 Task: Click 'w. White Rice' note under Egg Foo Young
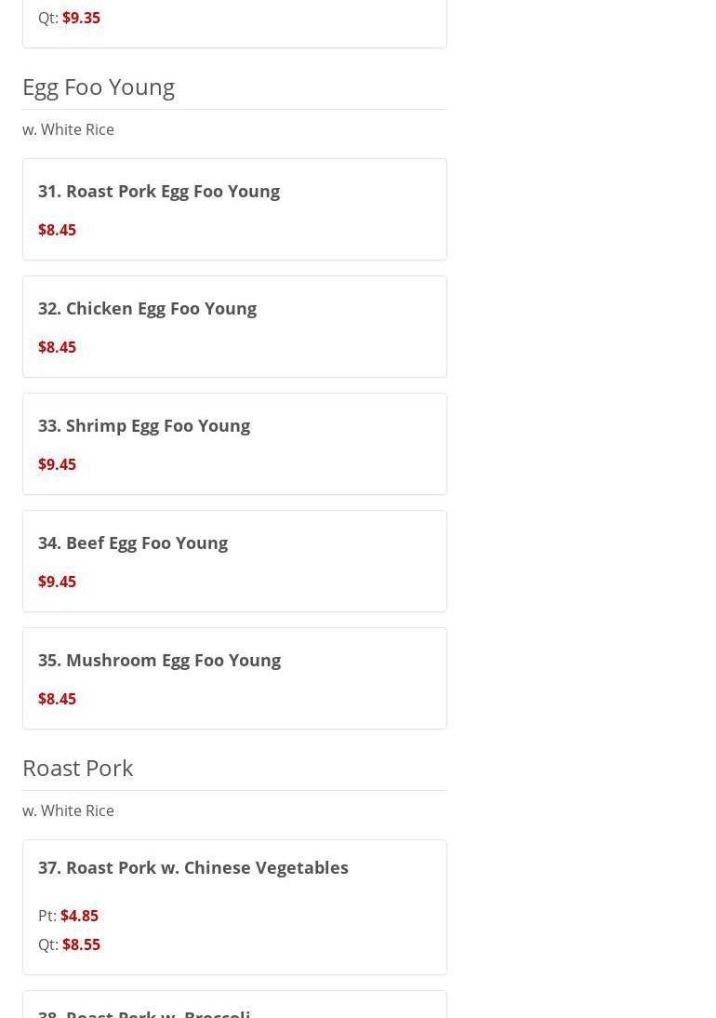coord(68,129)
